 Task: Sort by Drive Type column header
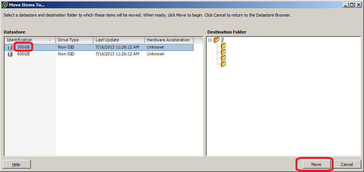click(x=75, y=40)
